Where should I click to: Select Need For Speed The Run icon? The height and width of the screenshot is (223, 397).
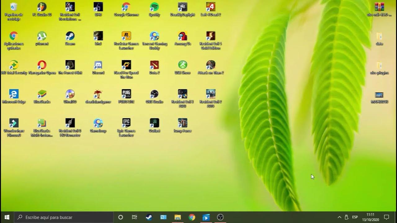click(x=126, y=69)
